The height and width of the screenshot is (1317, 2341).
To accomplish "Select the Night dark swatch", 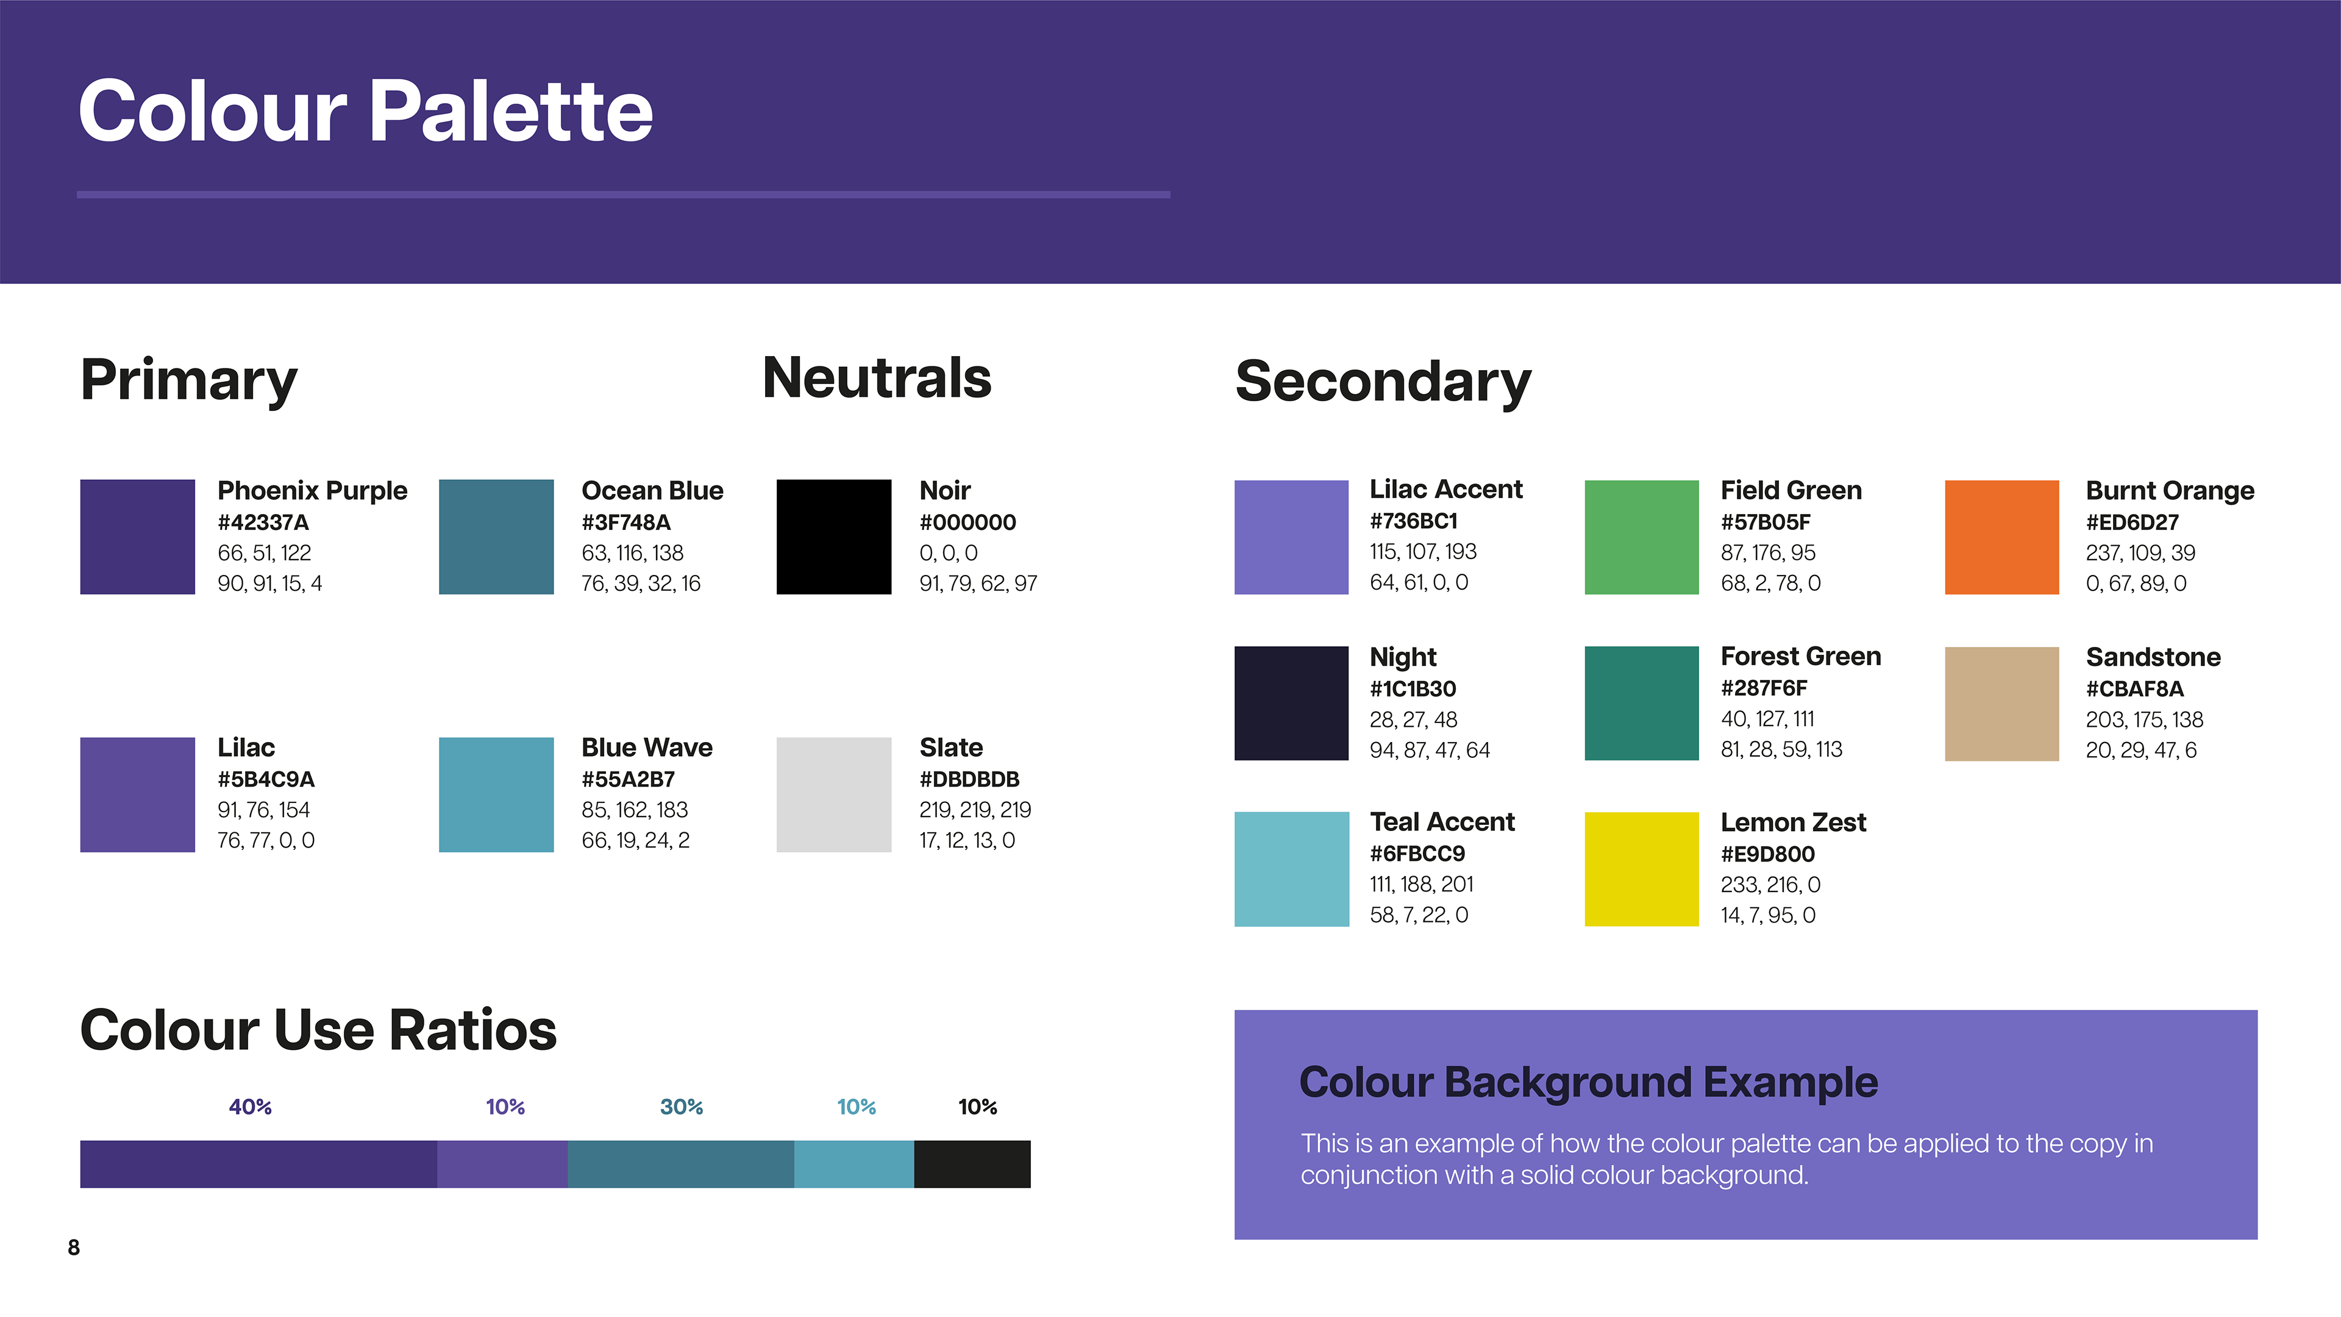I will 1291,704.
